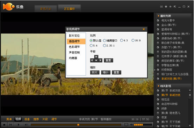Click the 放大 zoom-in button
Image resolution: width=194 pixels, height=128 pixels.
[x=95, y=72]
